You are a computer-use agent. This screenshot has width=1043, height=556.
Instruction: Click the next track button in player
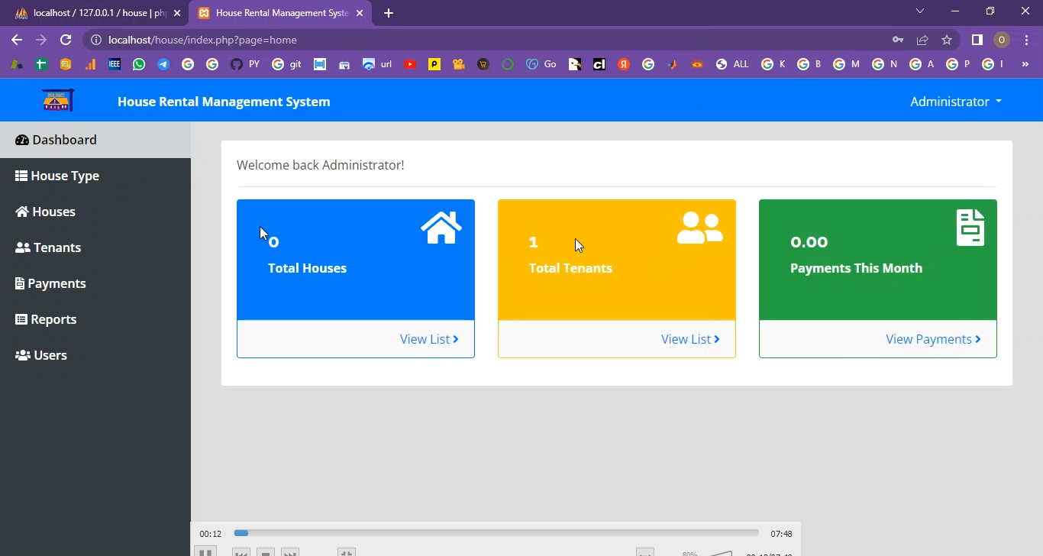(x=289, y=553)
